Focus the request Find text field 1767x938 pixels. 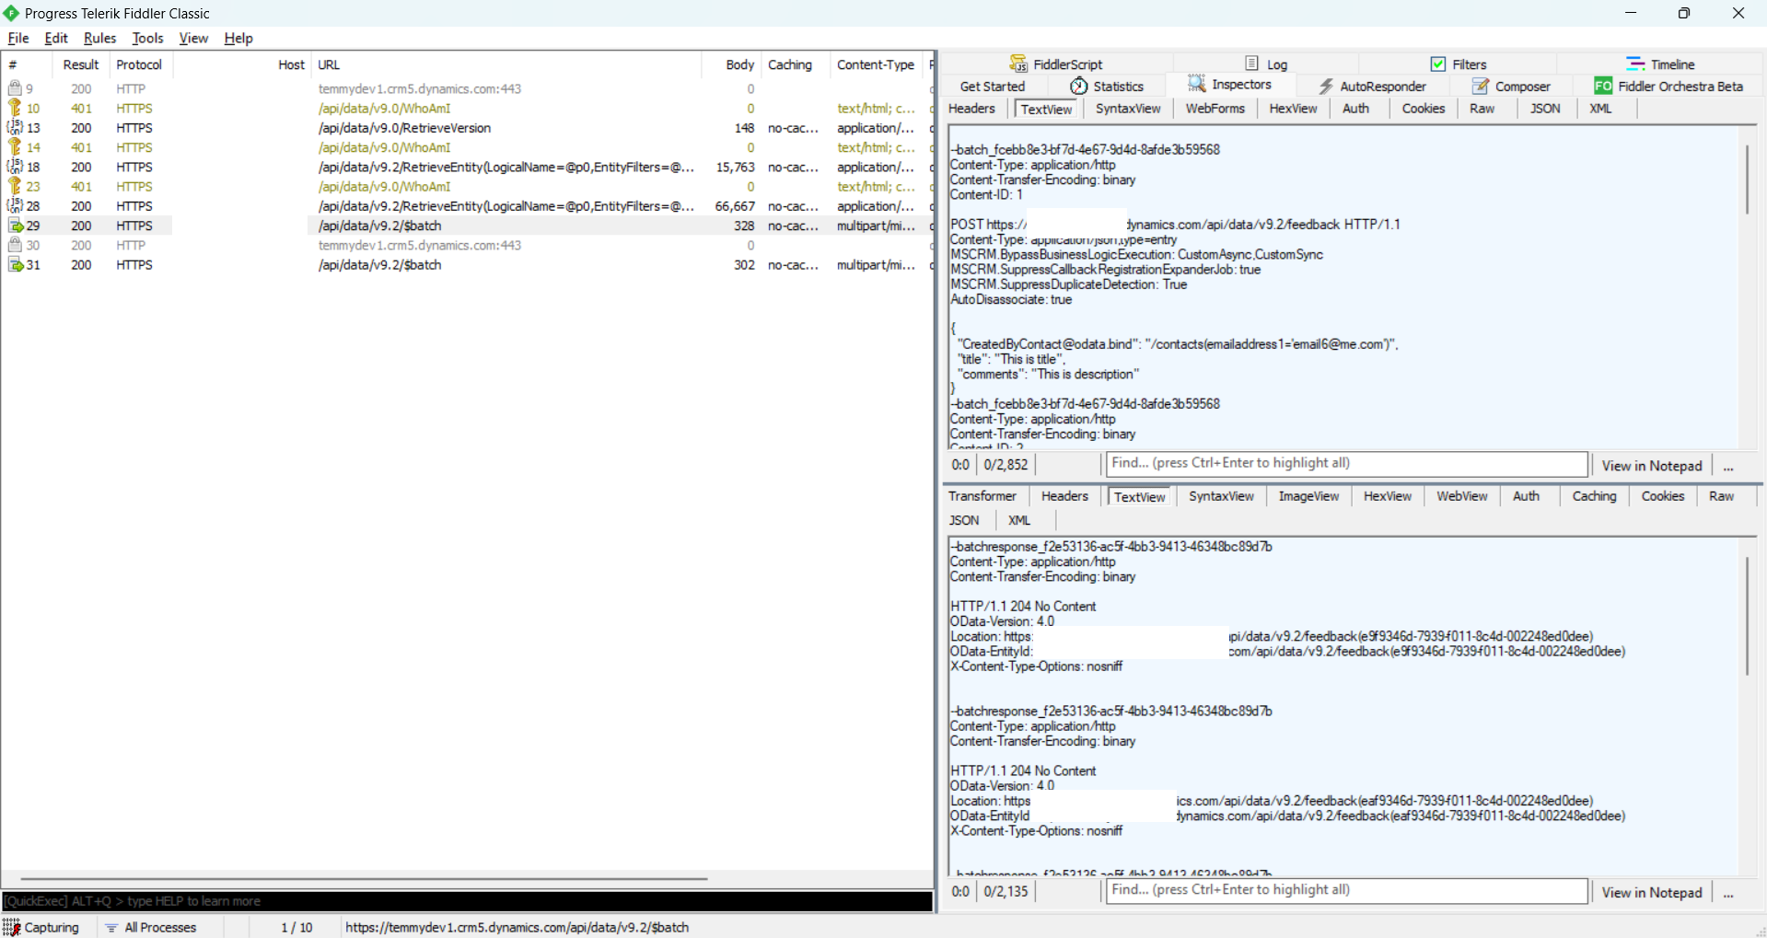pyautogui.click(x=1347, y=463)
